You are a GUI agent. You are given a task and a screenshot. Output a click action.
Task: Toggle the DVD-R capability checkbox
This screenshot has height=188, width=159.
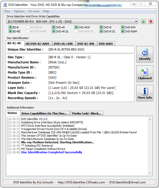tap(101, 27)
